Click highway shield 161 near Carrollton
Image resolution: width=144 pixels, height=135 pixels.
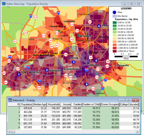click(71, 39)
